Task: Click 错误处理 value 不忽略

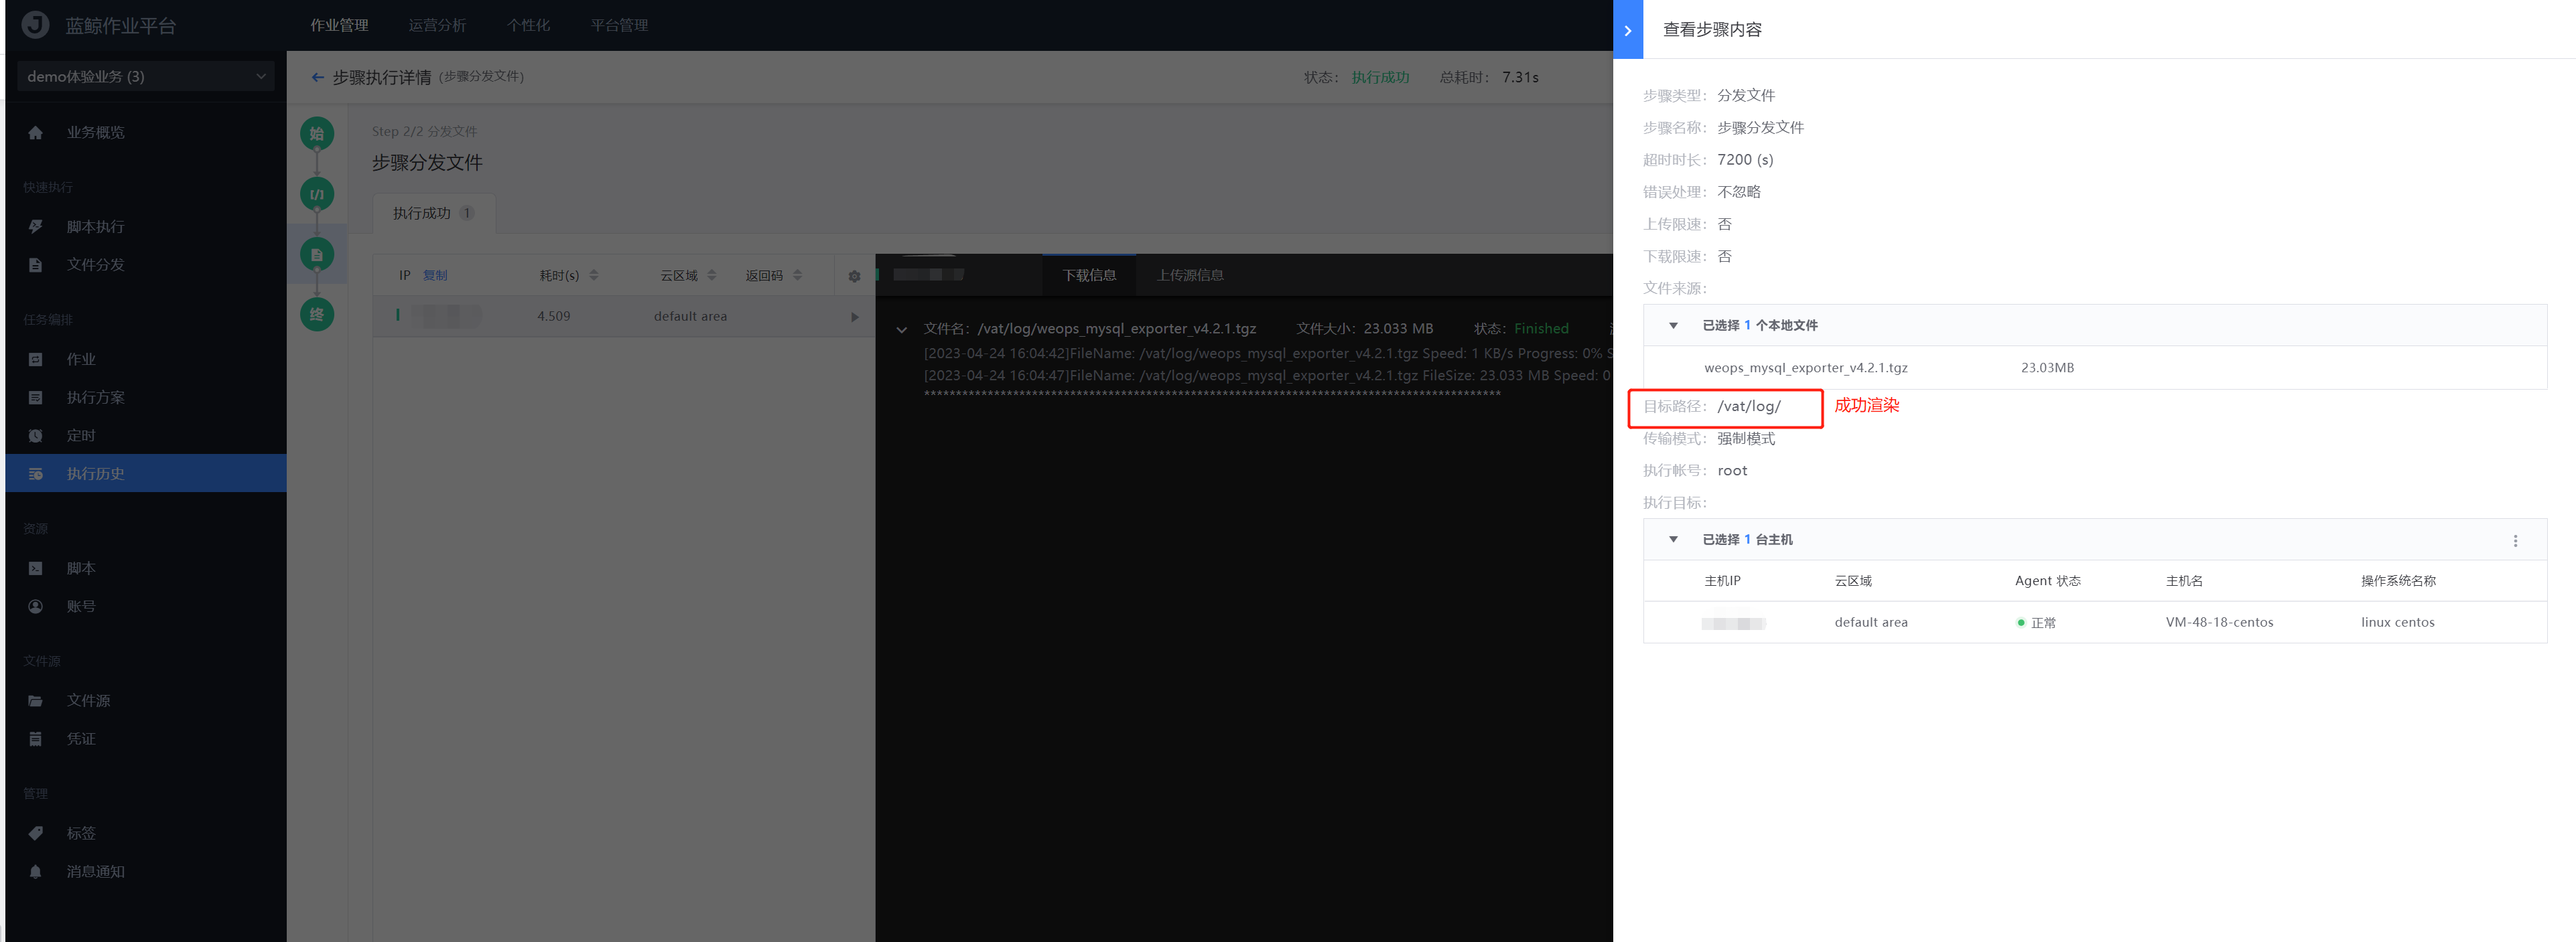Action: [x=1739, y=191]
